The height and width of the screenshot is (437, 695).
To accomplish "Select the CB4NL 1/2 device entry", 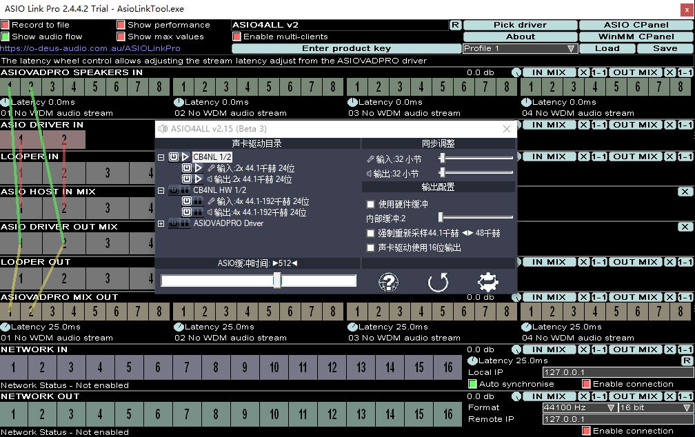I will (212, 157).
